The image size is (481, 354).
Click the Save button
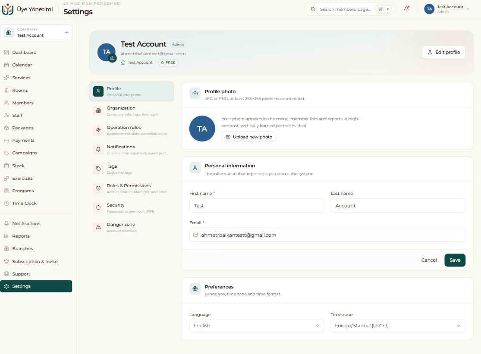(455, 260)
